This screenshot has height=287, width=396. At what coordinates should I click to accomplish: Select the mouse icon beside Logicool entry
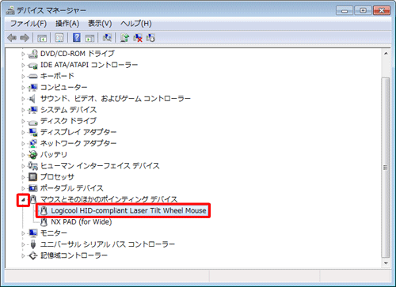(44, 210)
